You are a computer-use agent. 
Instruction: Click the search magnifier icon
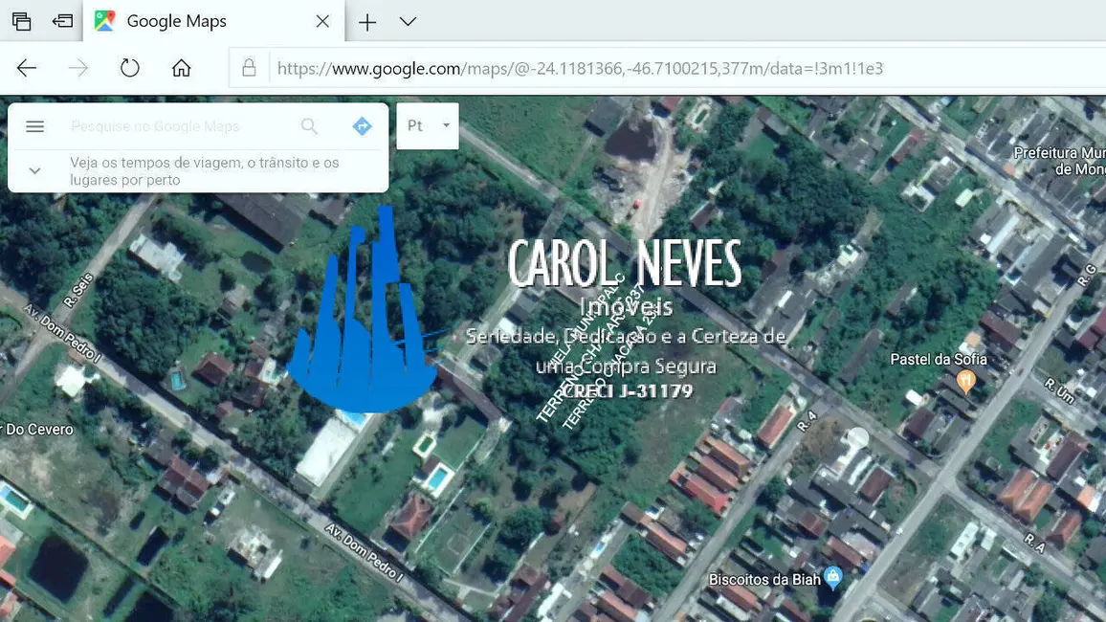tap(309, 125)
